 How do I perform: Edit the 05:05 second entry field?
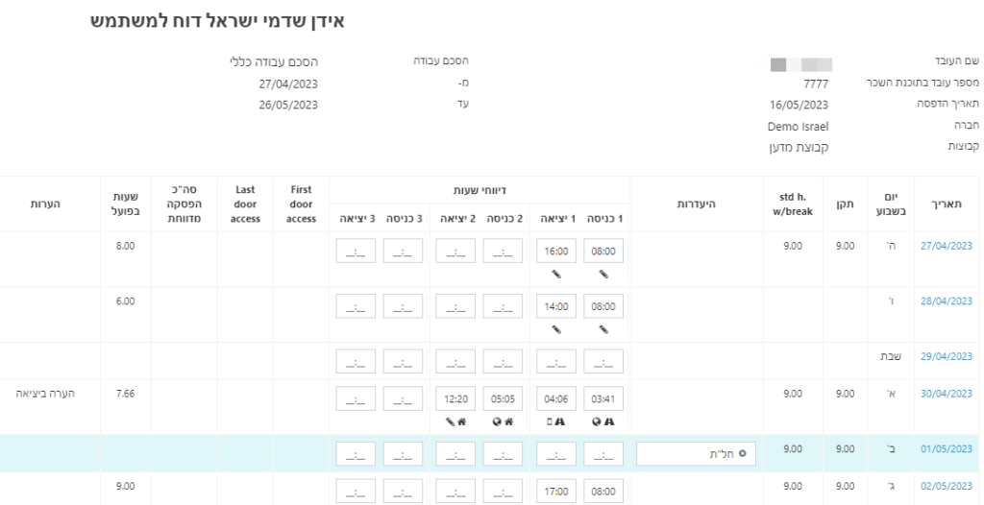(504, 398)
